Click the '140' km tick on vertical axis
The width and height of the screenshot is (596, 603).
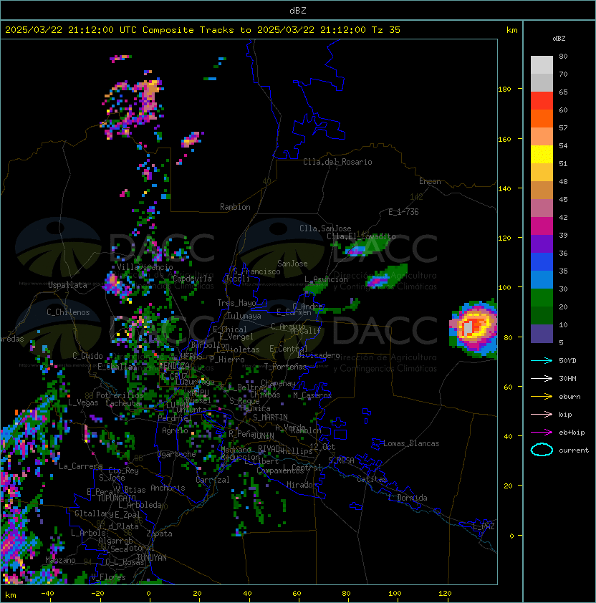coord(504,189)
